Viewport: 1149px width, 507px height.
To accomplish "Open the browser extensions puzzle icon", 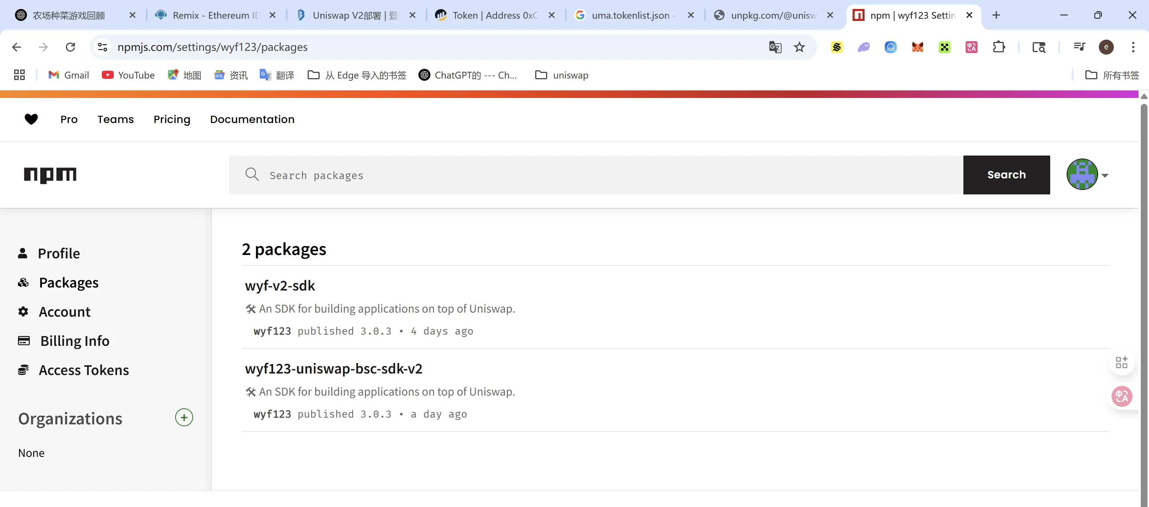I will [999, 47].
